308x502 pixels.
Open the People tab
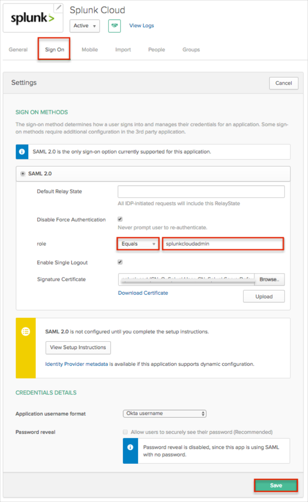tap(157, 50)
